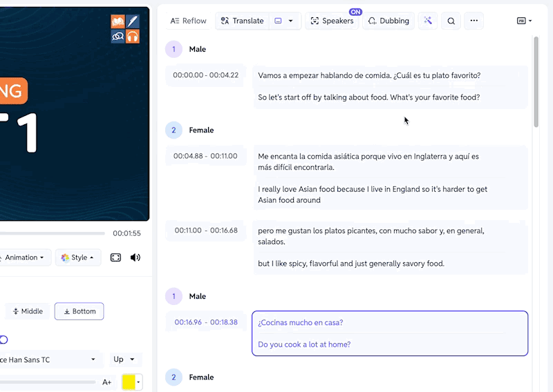553x392 pixels.
Task: Click speaker badge 2 next to first Female
Action: [x=174, y=130]
